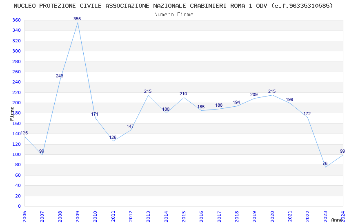Click y-axis tick label 200
The width and height of the screenshot is (347, 224).
click(x=17, y=103)
